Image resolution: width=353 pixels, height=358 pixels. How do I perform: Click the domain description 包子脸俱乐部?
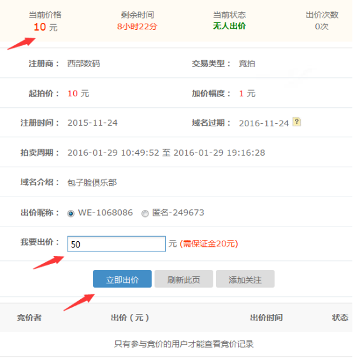click(92, 183)
